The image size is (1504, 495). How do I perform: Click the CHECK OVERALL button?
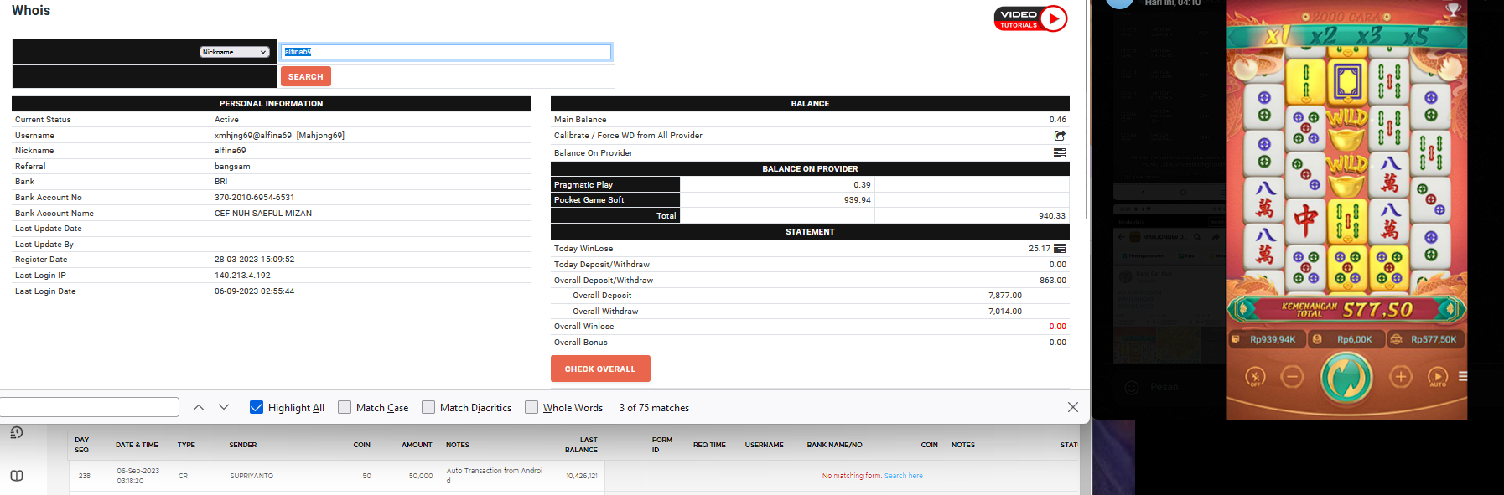click(x=600, y=369)
